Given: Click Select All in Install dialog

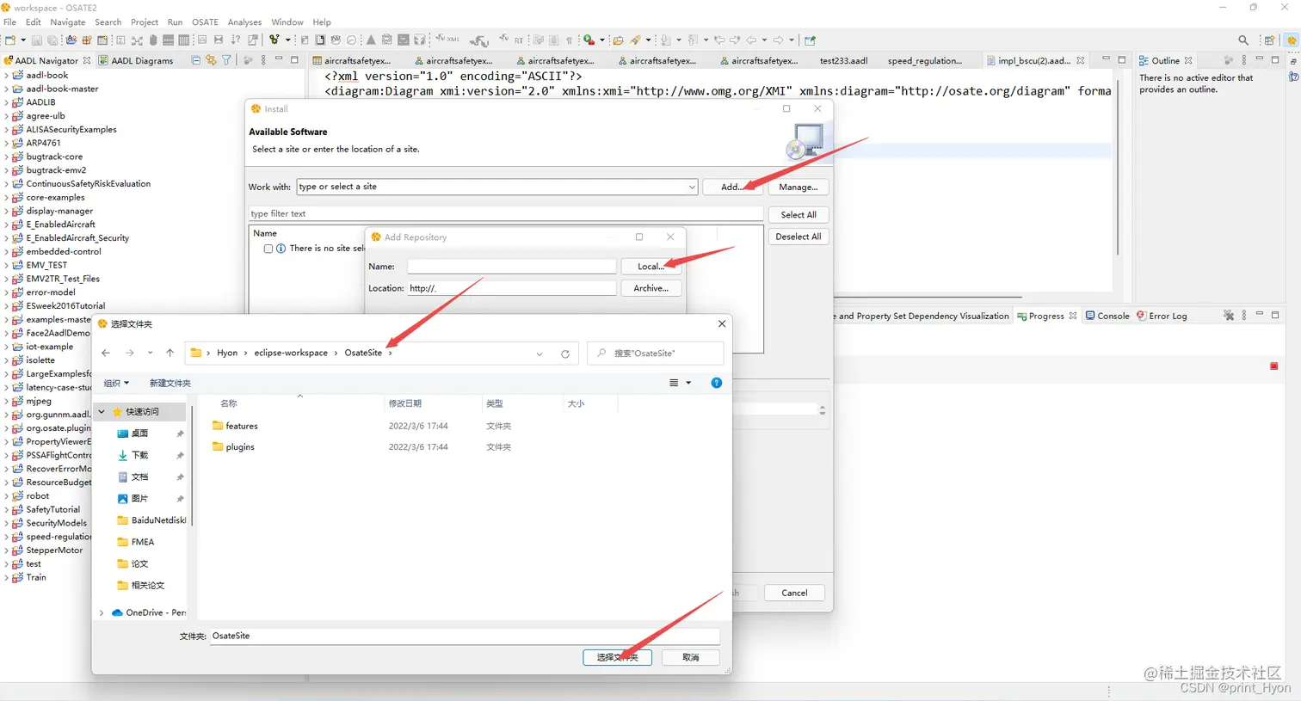Looking at the screenshot, I should 798,214.
